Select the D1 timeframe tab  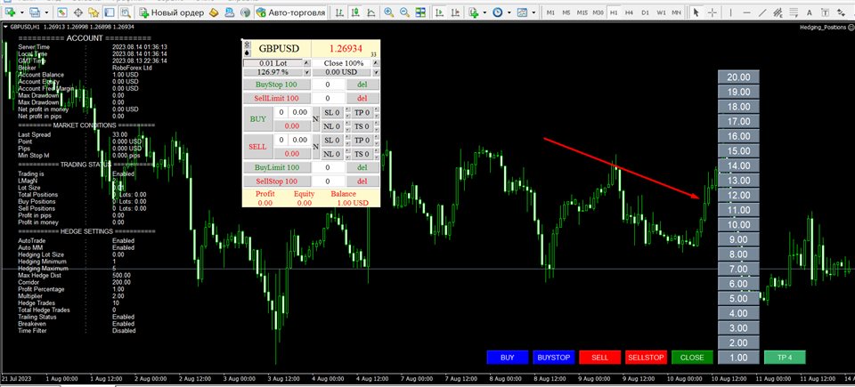tap(645, 12)
